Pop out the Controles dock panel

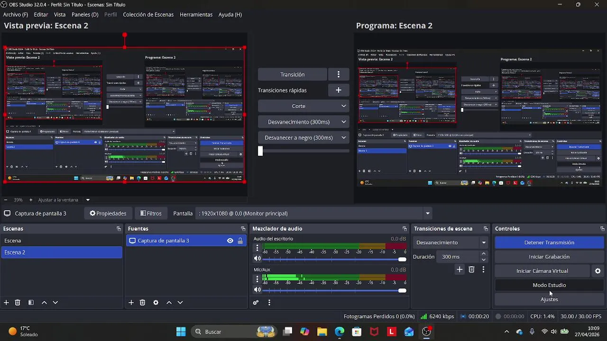[602, 229]
